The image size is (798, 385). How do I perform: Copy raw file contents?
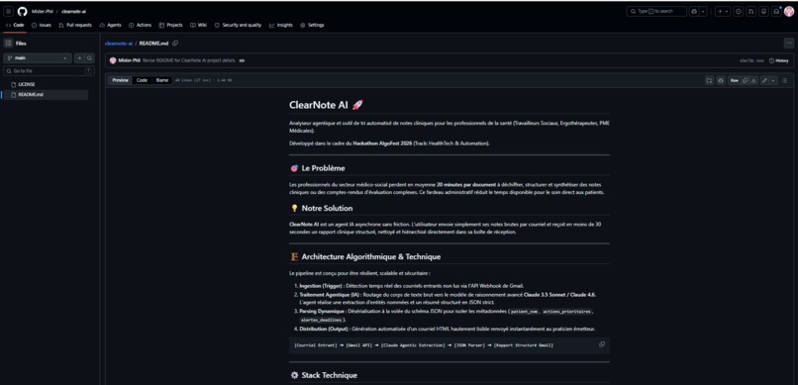point(746,80)
